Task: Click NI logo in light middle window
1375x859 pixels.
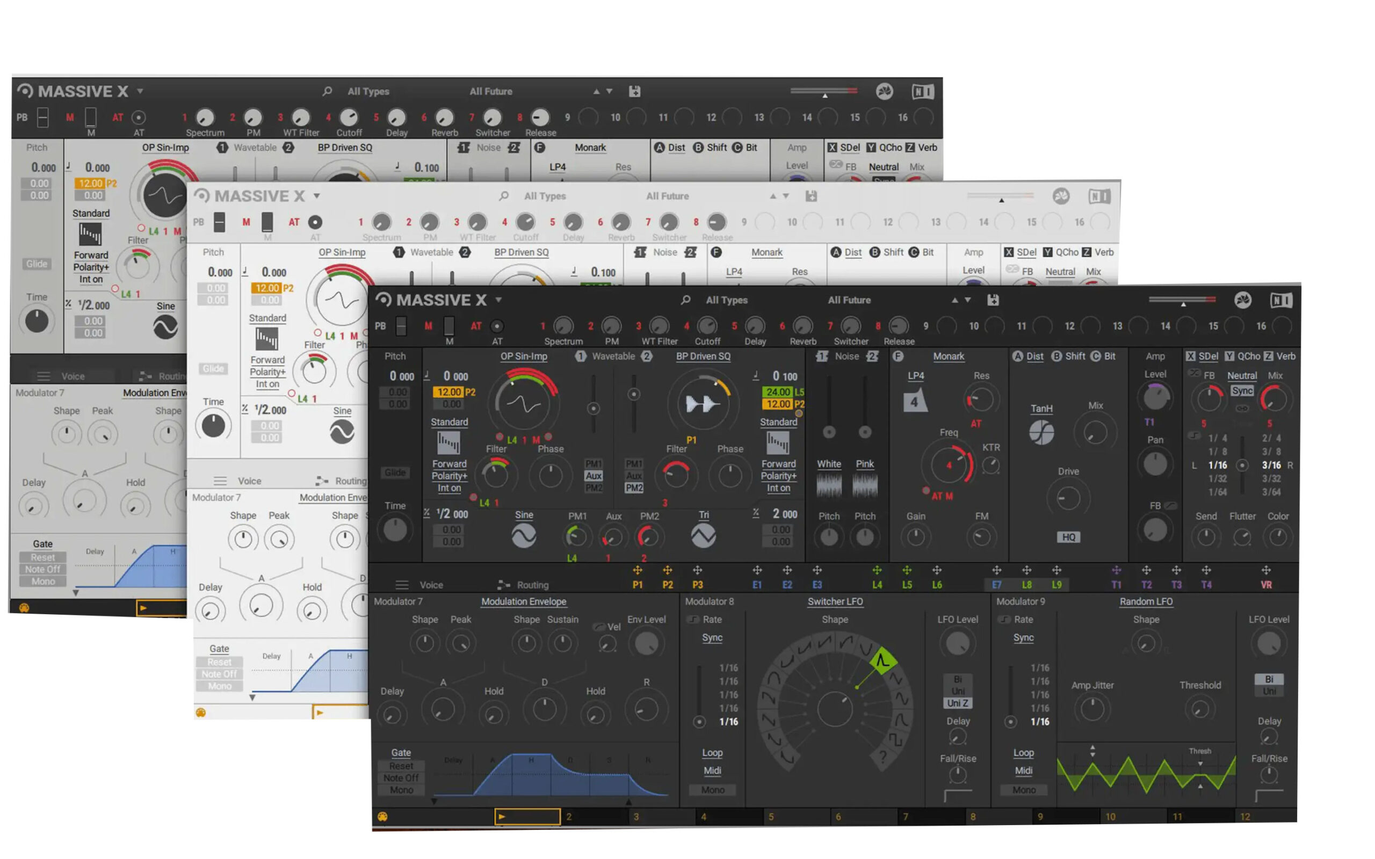Action: click(x=1099, y=196)
